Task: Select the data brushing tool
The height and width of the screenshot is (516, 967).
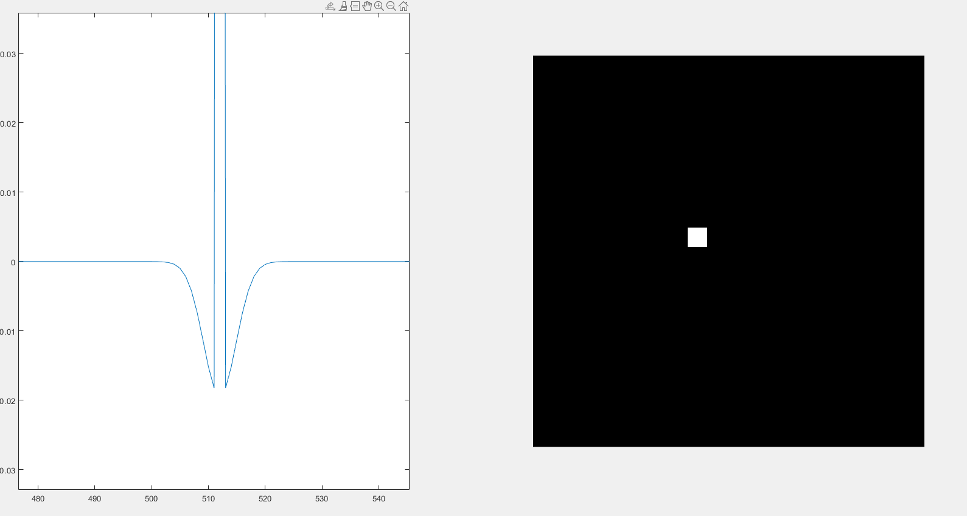Action: point(343,6)
